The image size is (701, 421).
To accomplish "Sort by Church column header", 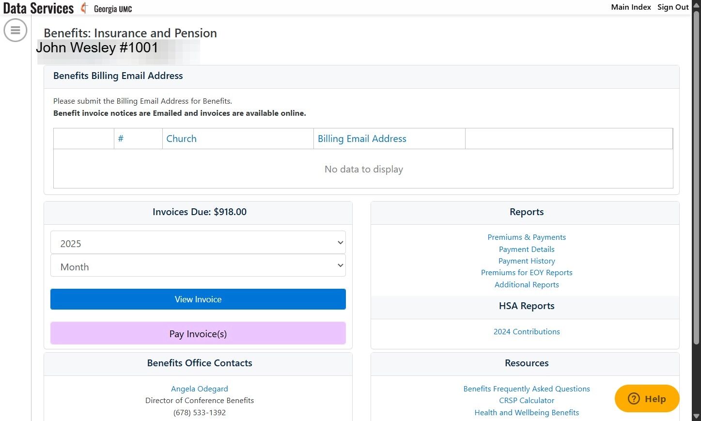I will (181, 139).
